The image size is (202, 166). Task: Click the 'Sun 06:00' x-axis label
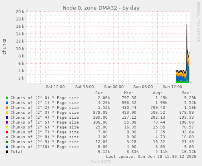[143, 87]
